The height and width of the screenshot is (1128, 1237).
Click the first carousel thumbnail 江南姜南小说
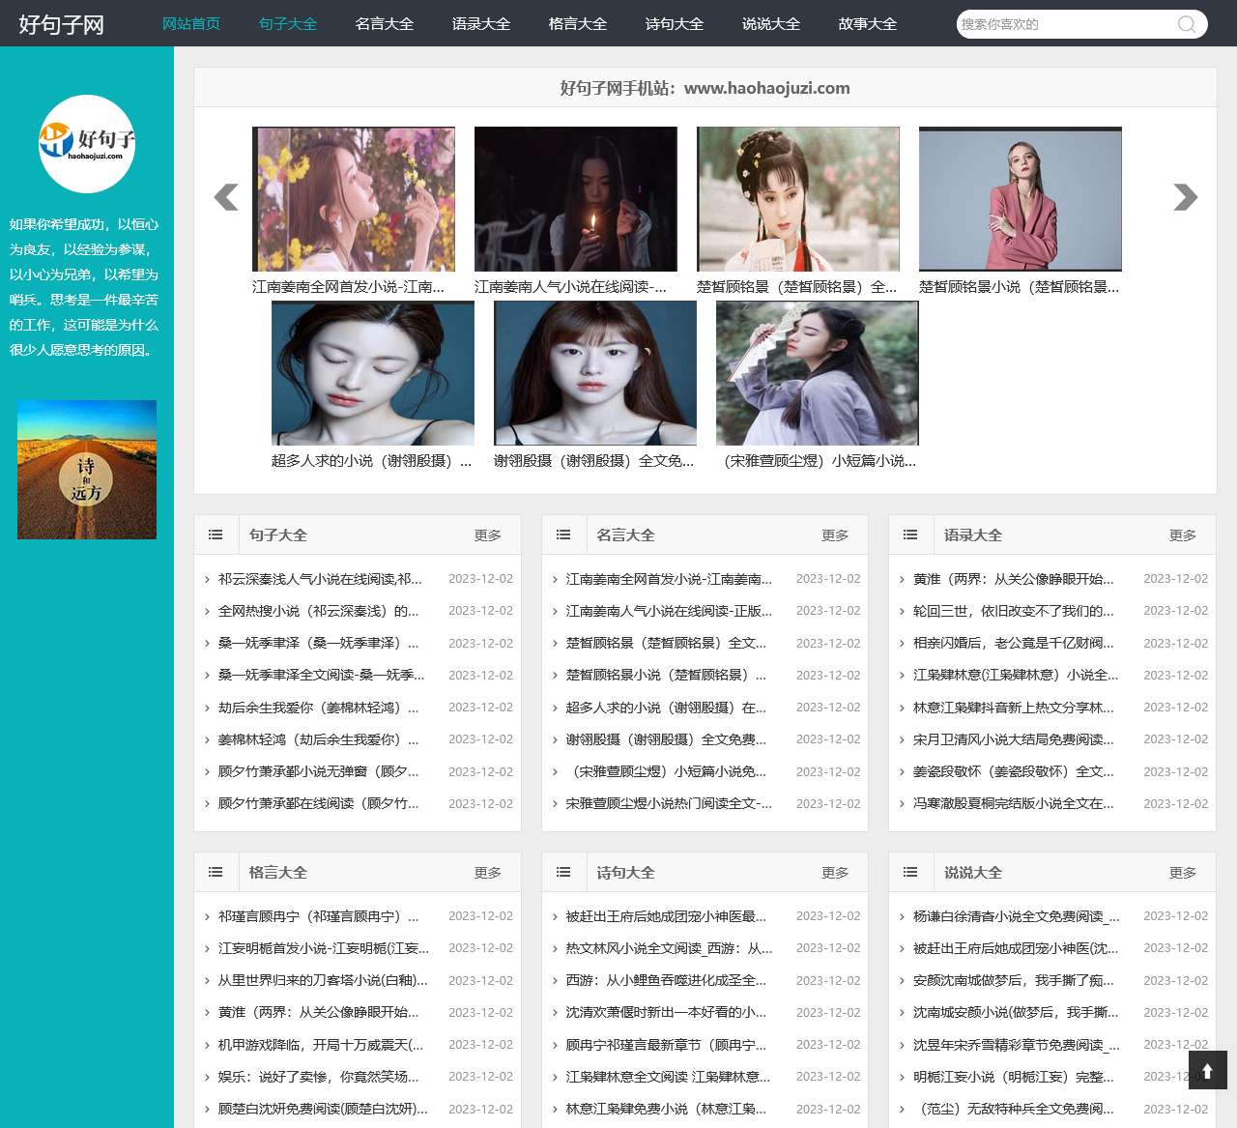click(x=354, y=198)
